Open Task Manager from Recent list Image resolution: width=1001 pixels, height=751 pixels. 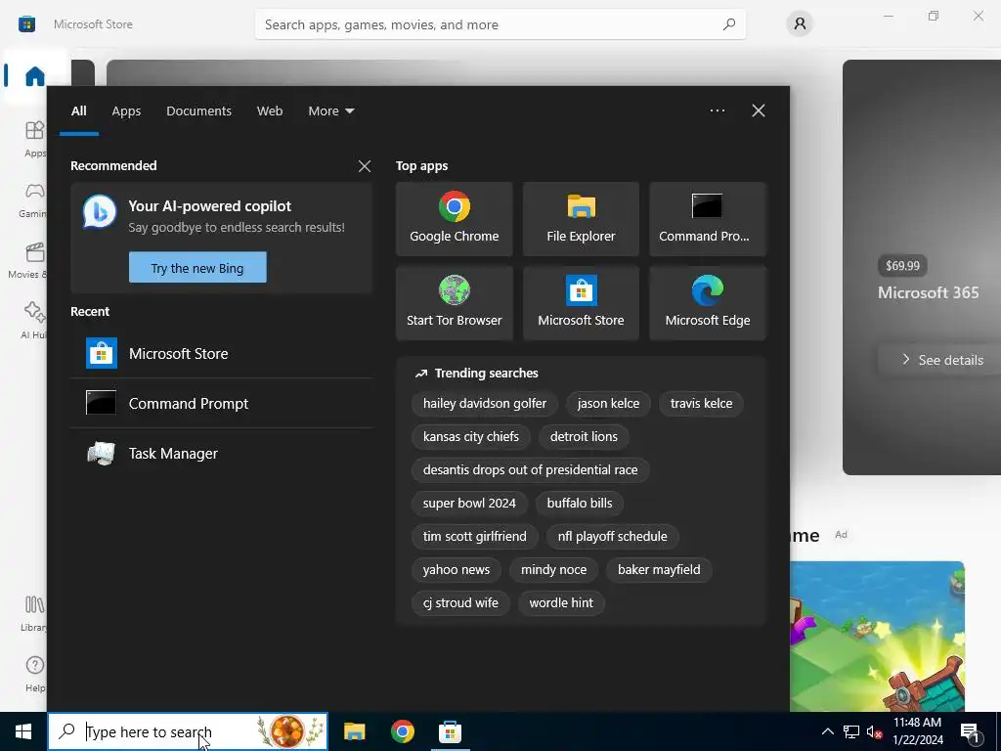click(222, 453)
